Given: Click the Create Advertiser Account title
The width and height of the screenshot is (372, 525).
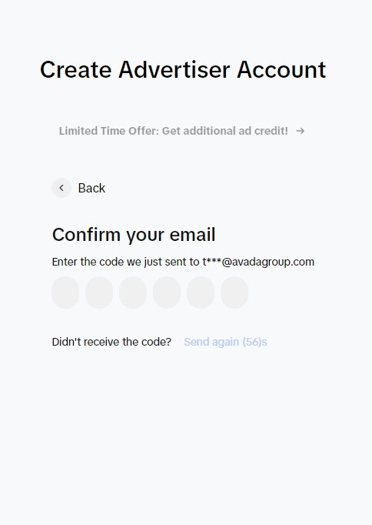Looking at the screenshot, I should [183, 69].
